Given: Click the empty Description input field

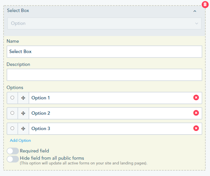Looking at the screenshot, I should [104, 75].
